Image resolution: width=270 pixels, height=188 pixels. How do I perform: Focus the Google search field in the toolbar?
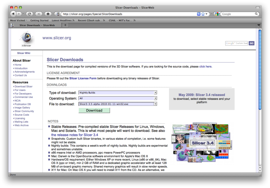(238, 14)
